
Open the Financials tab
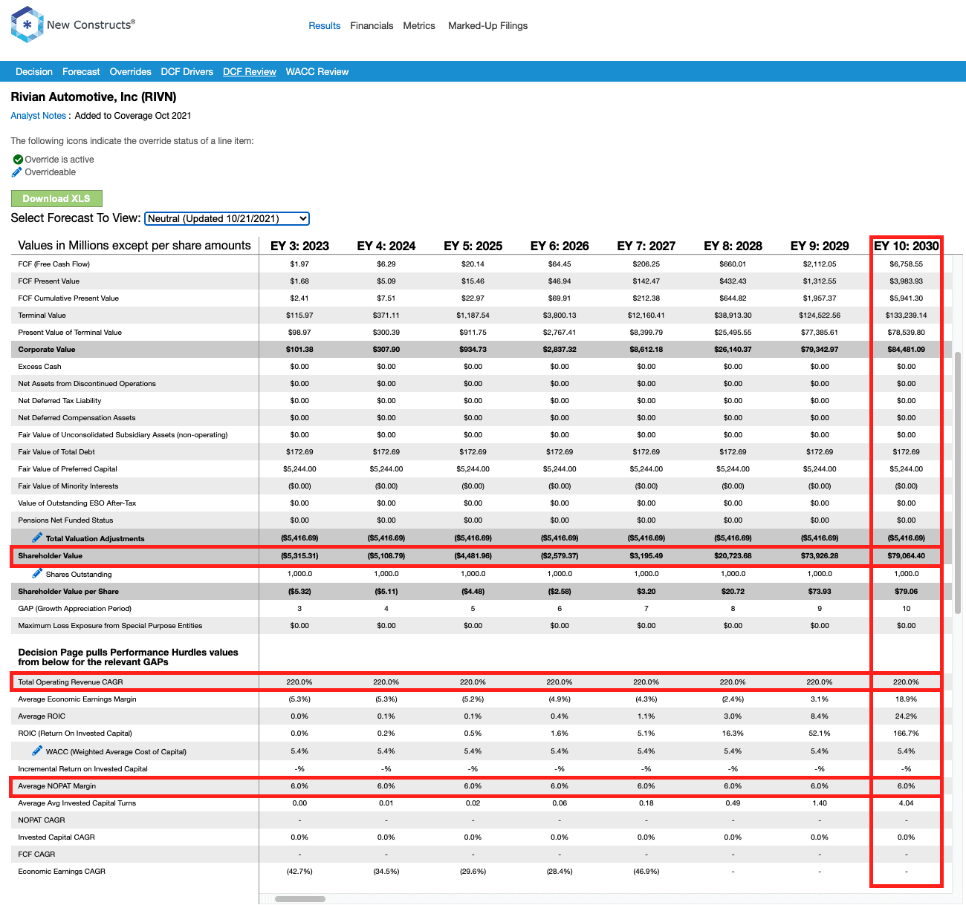coord(372,26)
